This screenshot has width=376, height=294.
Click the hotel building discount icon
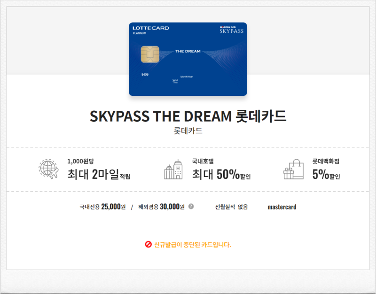174,170
